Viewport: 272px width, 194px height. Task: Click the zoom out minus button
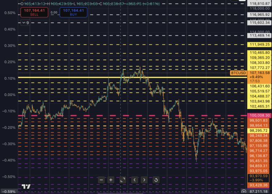coord(101,180)
